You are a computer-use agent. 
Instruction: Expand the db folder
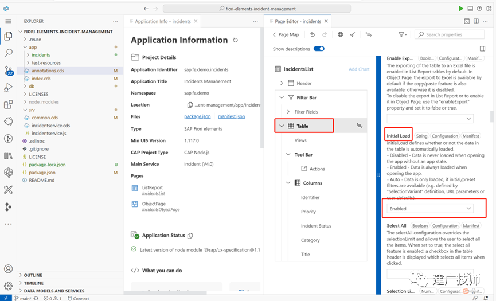(25, 86)
